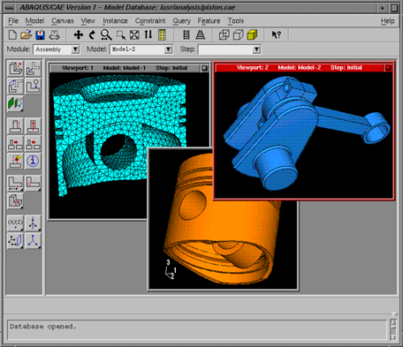Viewport: 403px width, 347px height.
Task: Maximize Viewport 2 using its red corner button
Action: 388,68
